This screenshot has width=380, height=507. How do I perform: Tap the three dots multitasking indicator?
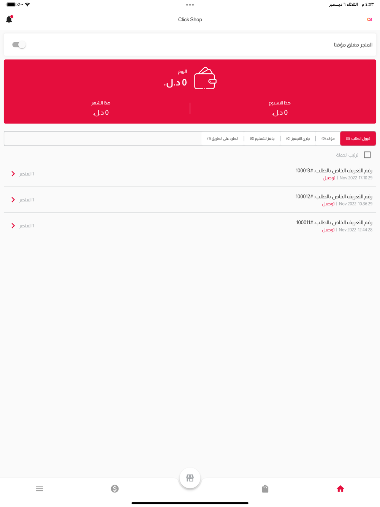(190, 5)
